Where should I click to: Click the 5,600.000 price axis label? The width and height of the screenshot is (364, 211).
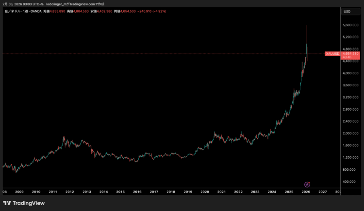[x=350, y=25]
